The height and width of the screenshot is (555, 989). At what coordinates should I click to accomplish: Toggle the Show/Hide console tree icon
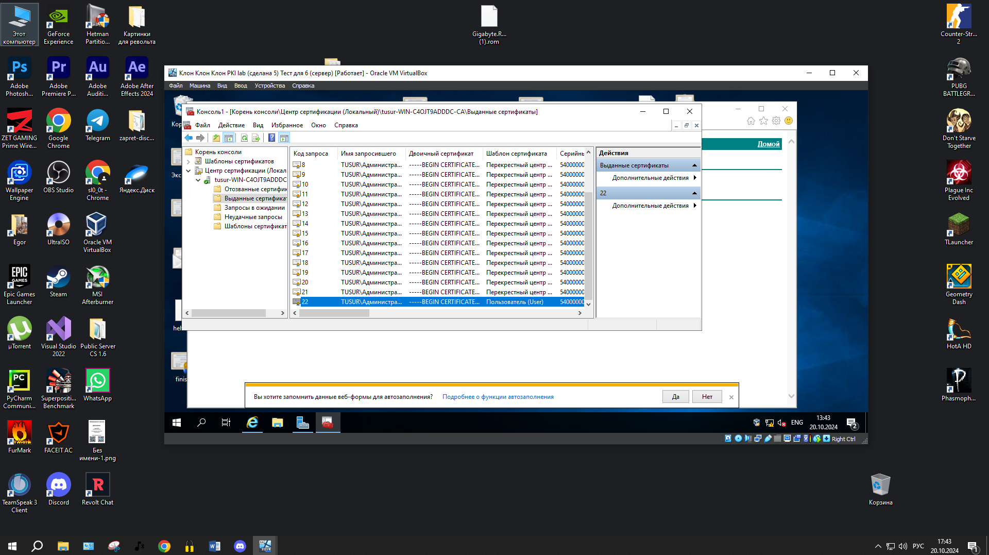[229, 138]
